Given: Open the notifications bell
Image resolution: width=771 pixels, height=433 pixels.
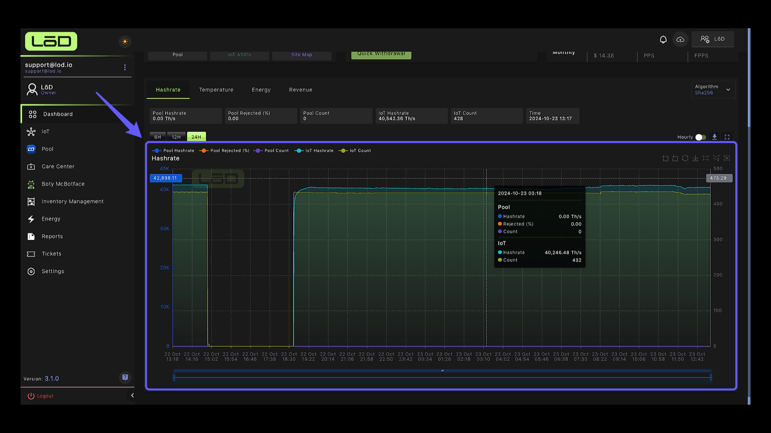Looking at the screenshot, I should tap(663, 39).
